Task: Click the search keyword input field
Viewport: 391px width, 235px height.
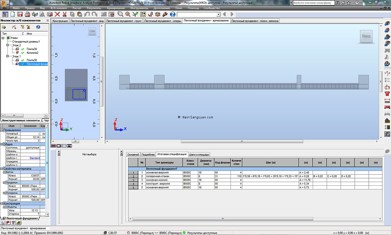Action: pyautogui.click(x=313, y=3)
